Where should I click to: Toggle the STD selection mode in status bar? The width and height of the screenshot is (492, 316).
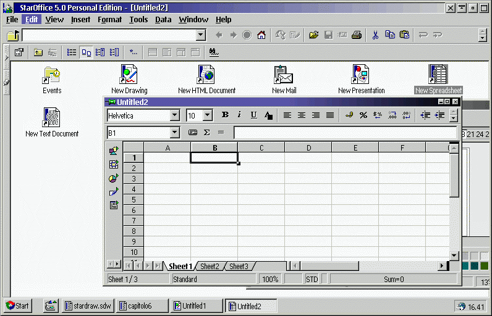click(x=312, y=280)
